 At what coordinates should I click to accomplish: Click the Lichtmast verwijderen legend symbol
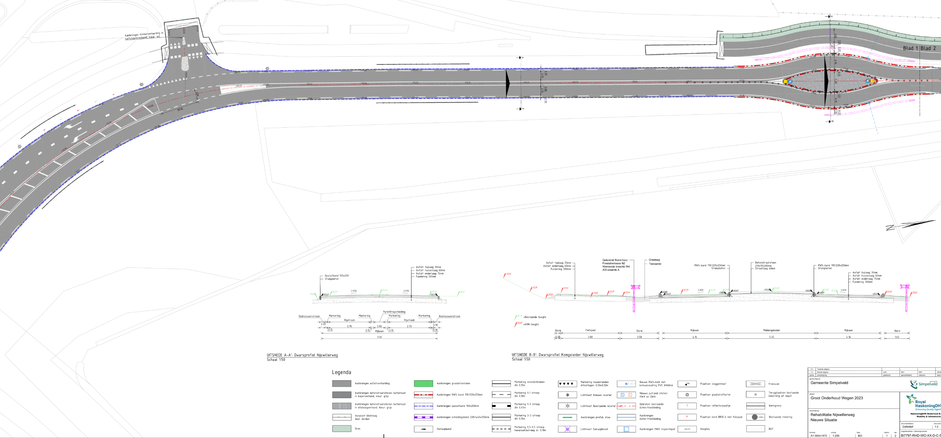567,429
